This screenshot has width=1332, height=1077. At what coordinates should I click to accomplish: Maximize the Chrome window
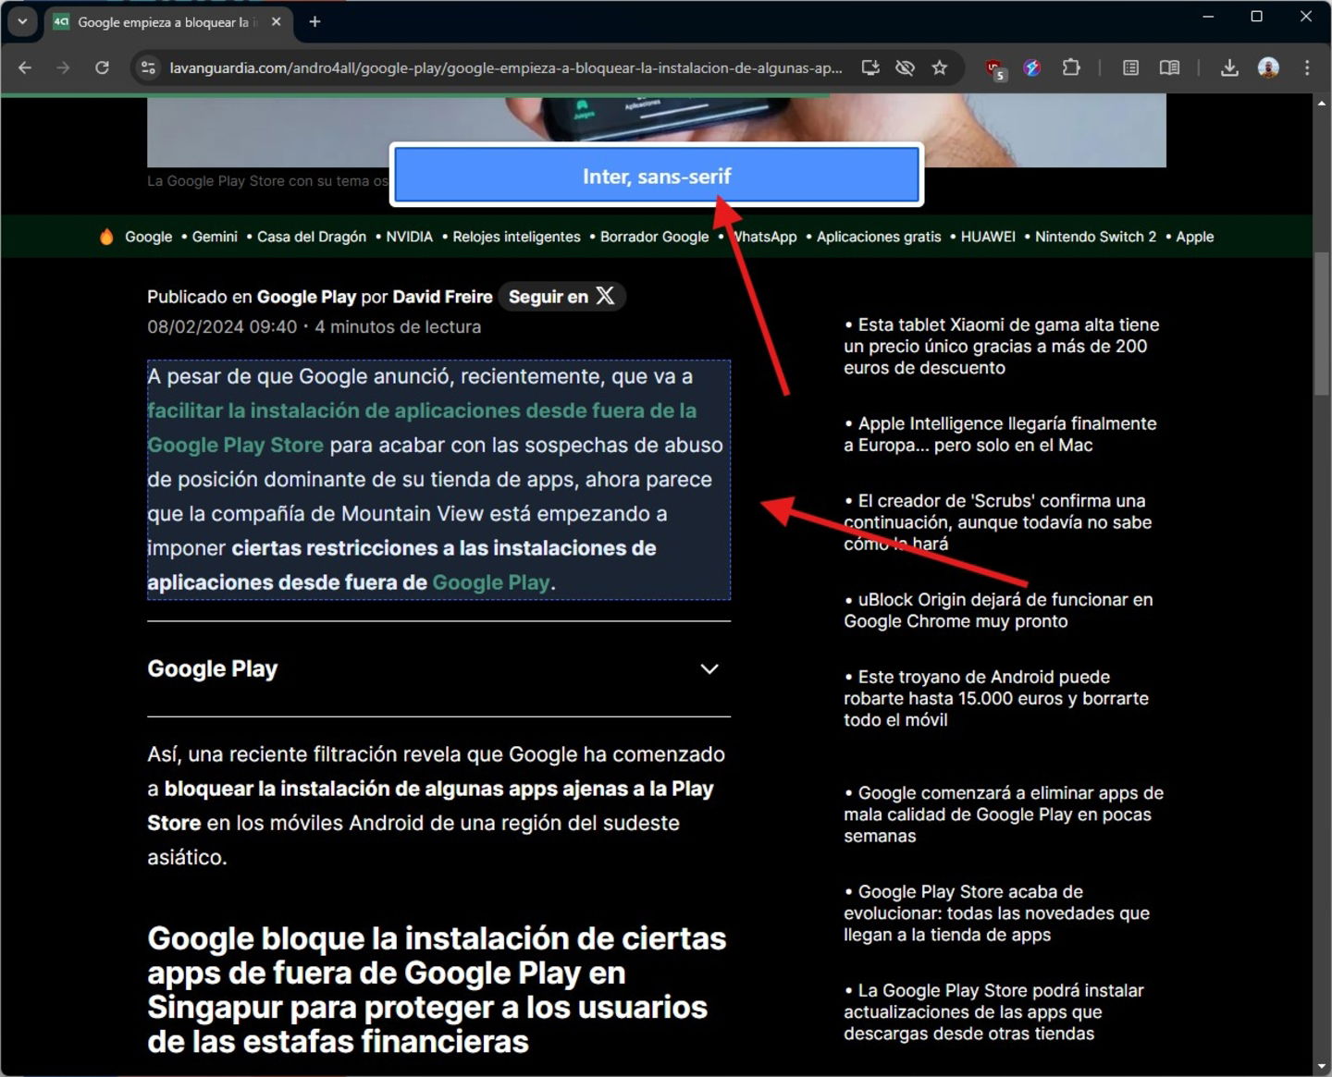(x=1256, y=17)
